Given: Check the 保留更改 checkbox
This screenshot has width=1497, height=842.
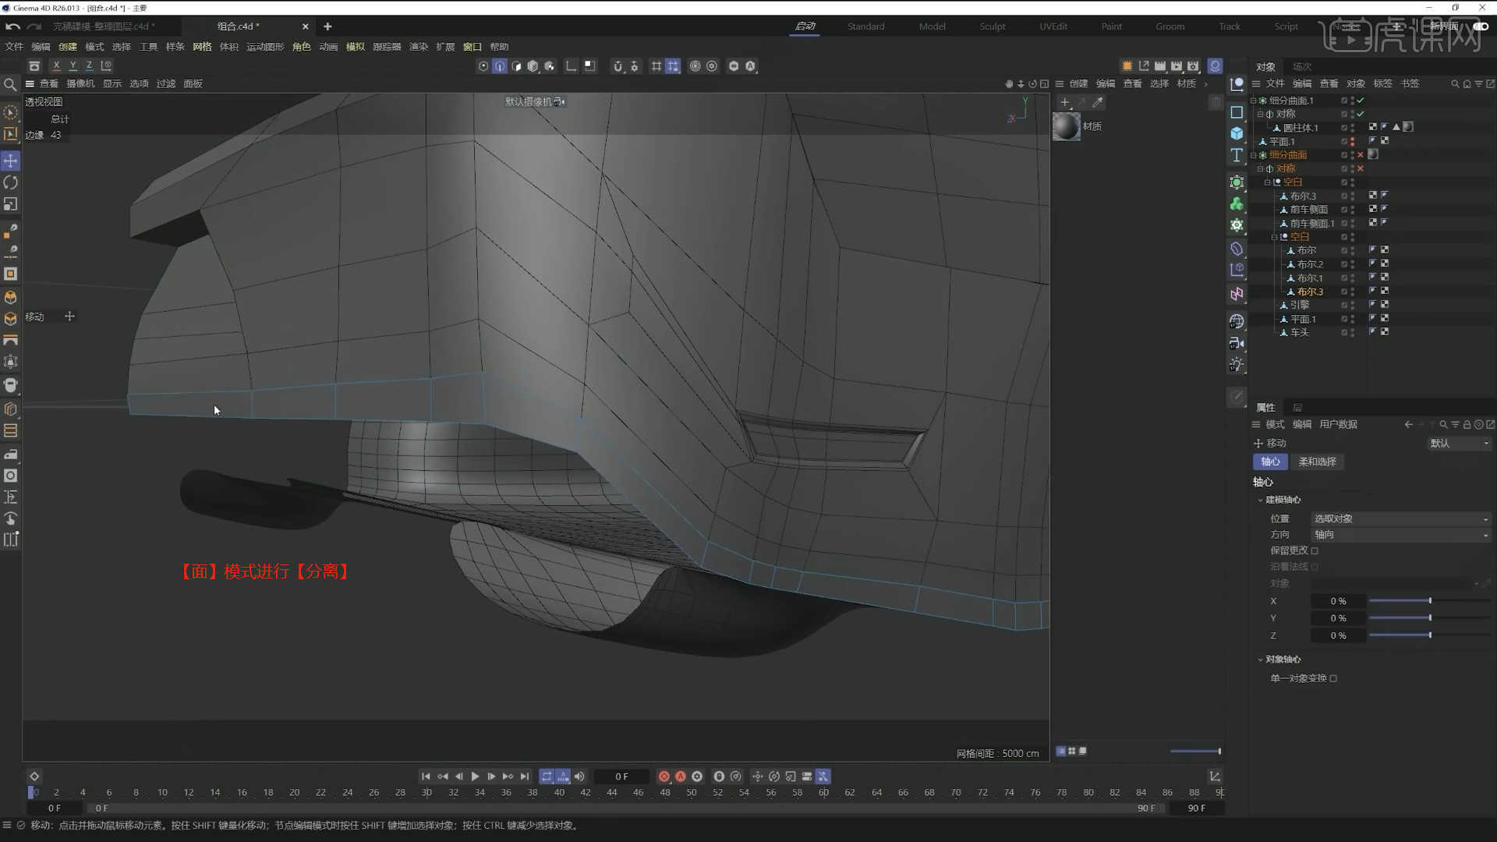Looking at the screenshot, I should click(1315, 550).
